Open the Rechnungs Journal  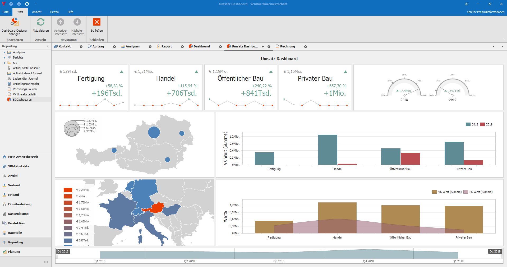[x=25, y=89]
